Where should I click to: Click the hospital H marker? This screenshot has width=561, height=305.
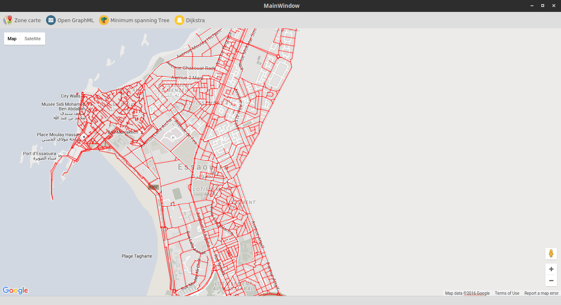[x=173, y=138]
